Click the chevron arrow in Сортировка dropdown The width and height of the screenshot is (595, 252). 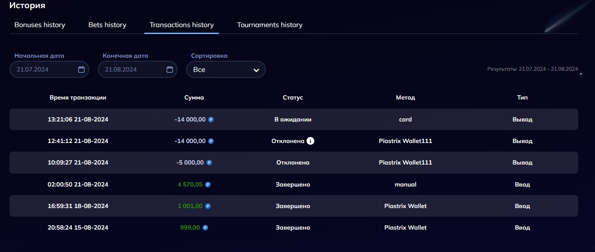click(256, 70)
